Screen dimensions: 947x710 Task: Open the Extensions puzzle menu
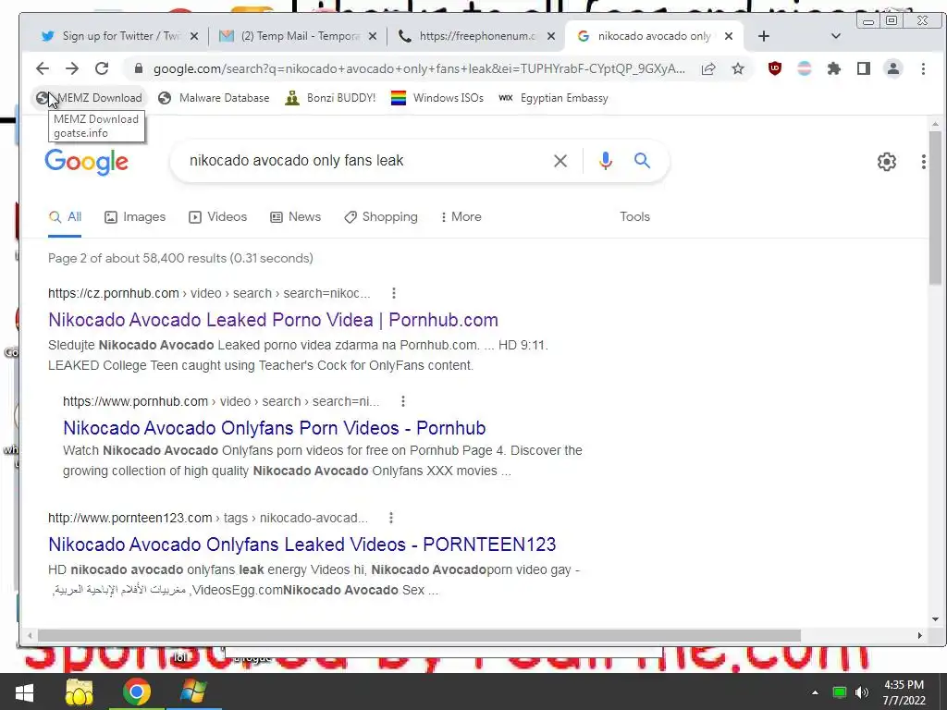click(834, 68)
